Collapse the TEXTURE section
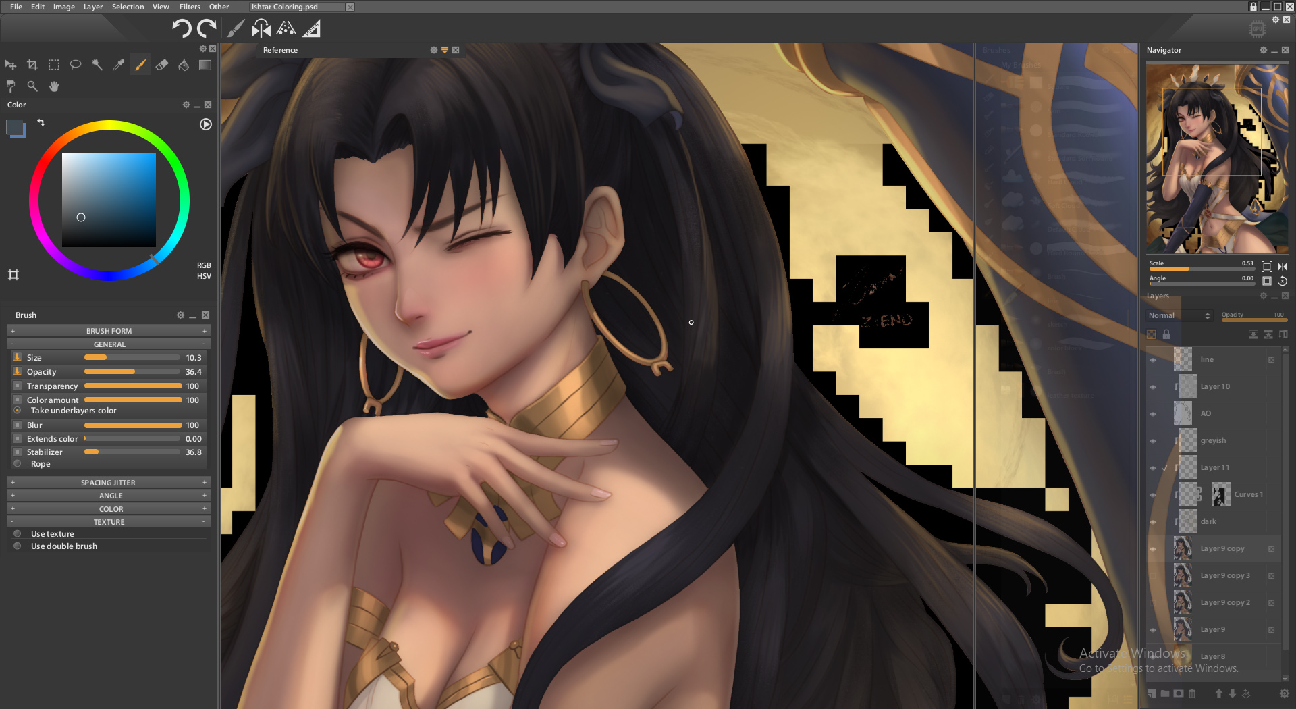The image size is (1296, 709). click(x=109, y=522)
